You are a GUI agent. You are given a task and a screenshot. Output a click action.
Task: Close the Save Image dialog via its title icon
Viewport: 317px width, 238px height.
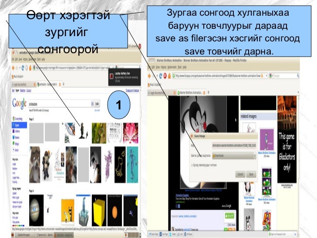(x=192, y=136)
